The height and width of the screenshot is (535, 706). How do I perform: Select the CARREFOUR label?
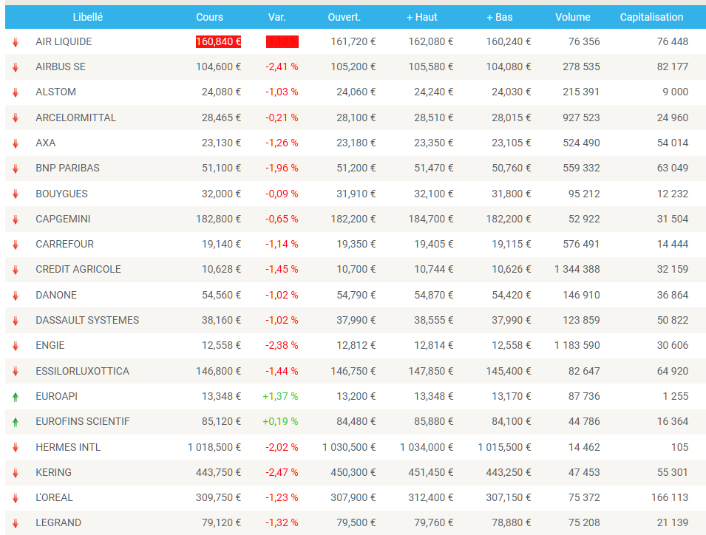(65, 244)
